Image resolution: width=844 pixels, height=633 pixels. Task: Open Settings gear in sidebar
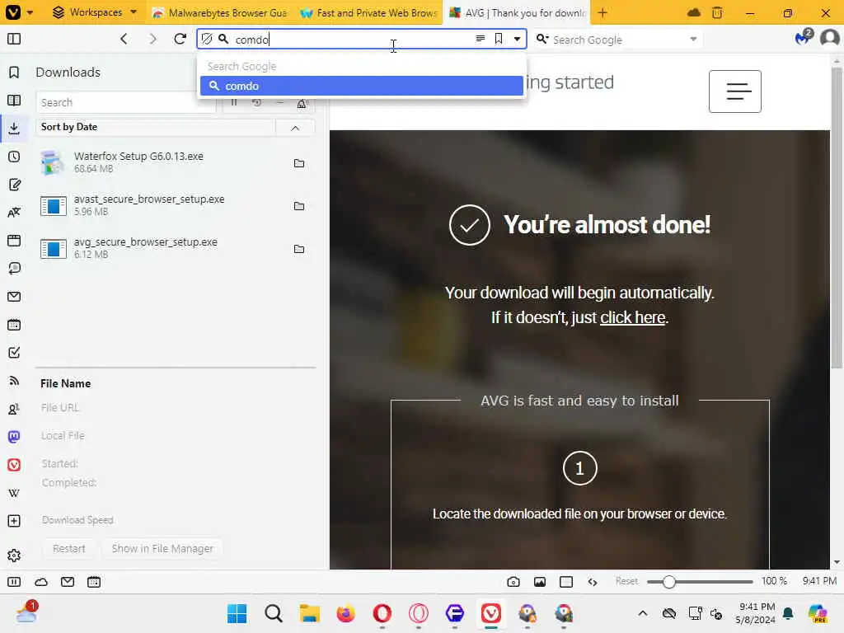click(x=14, y=555)
